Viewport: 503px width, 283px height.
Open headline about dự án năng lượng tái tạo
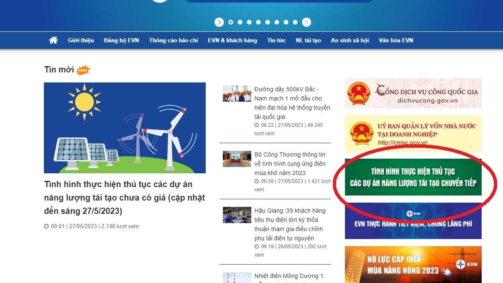click(124, 197)
